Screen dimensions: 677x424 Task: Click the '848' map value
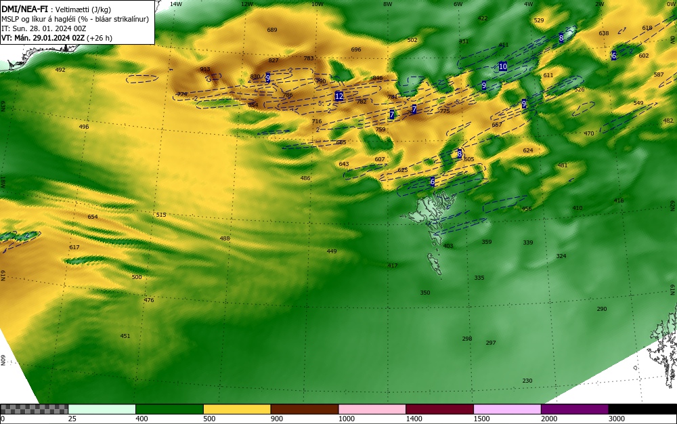click(378, 78)
